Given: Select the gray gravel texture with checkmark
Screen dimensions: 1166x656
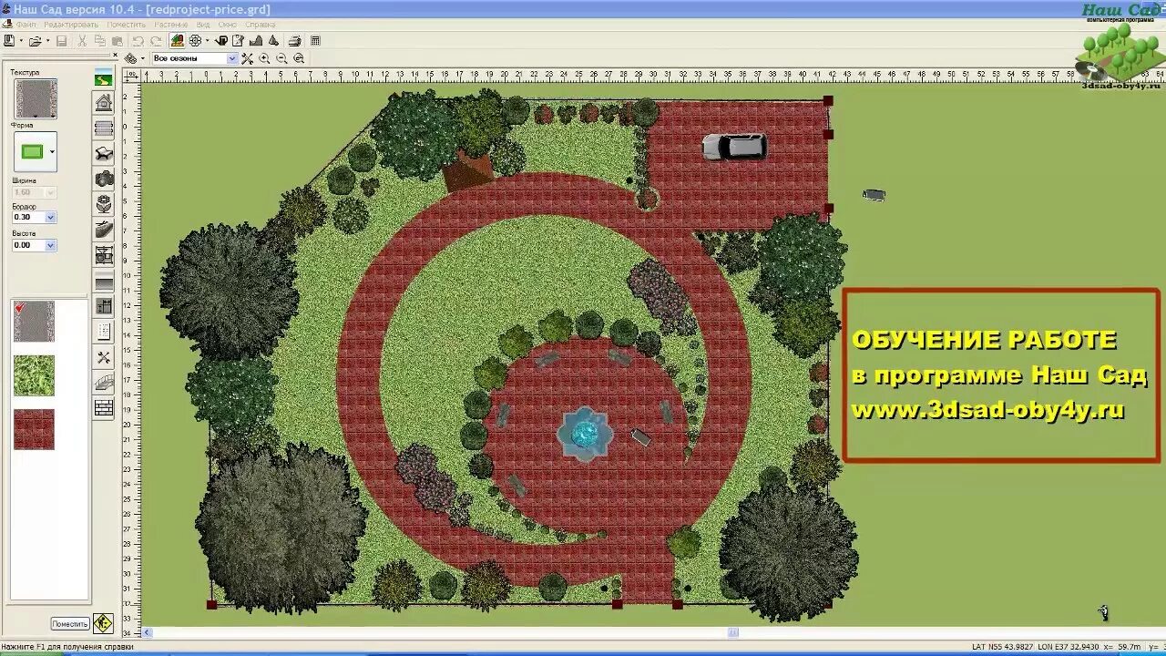Looking at the screenshot, I should [34, 322].
